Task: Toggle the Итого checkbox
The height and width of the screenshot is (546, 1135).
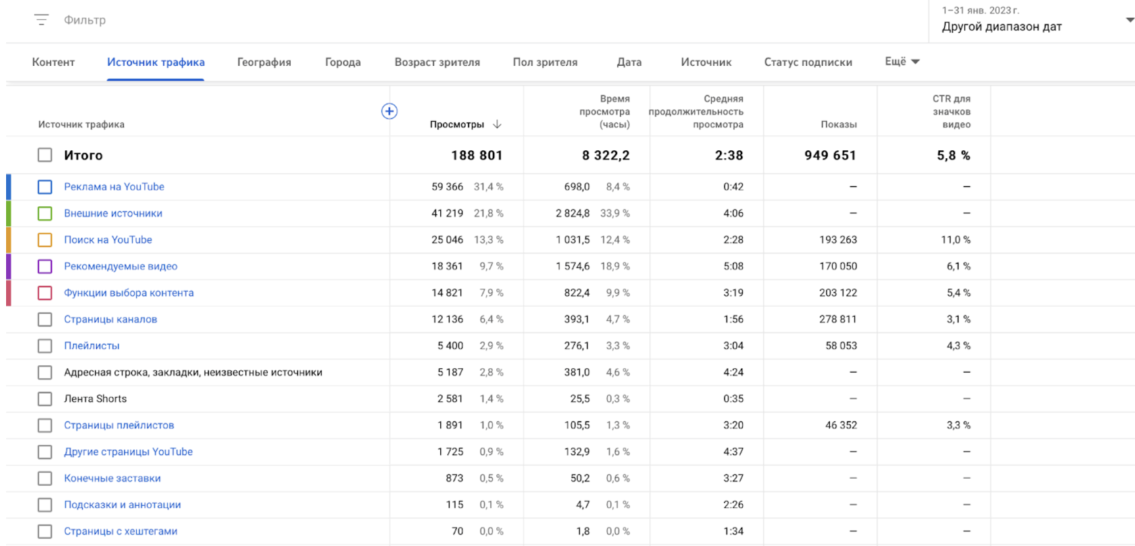Action: pos(45,155)
